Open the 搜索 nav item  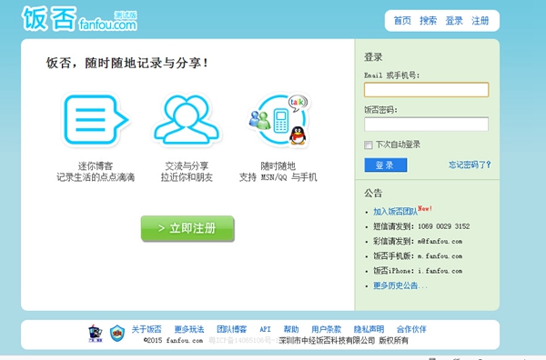tap(428, 21)
